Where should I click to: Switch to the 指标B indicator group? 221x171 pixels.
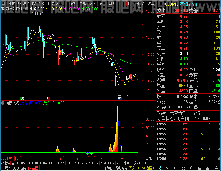[127, 163]
